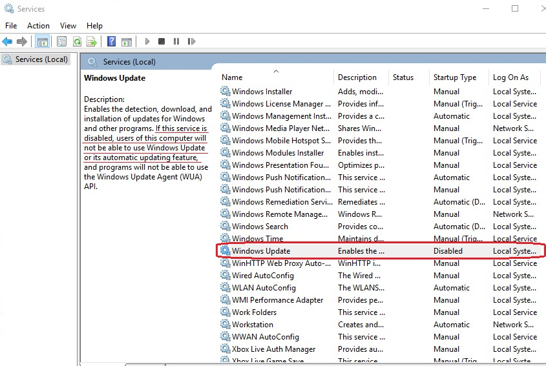Sort by the Name column header
The height and width of the screenshot is (366, 546).
point(232,77)
